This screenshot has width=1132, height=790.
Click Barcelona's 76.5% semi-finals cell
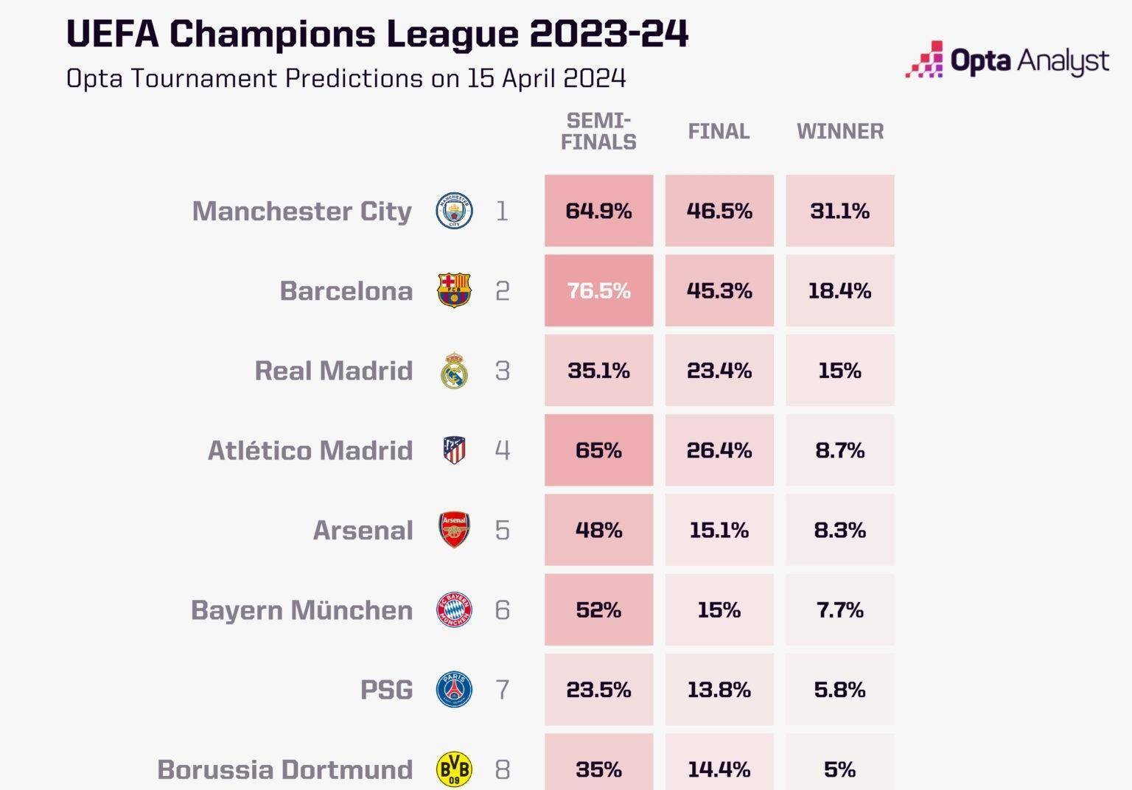tap(598, 291)
